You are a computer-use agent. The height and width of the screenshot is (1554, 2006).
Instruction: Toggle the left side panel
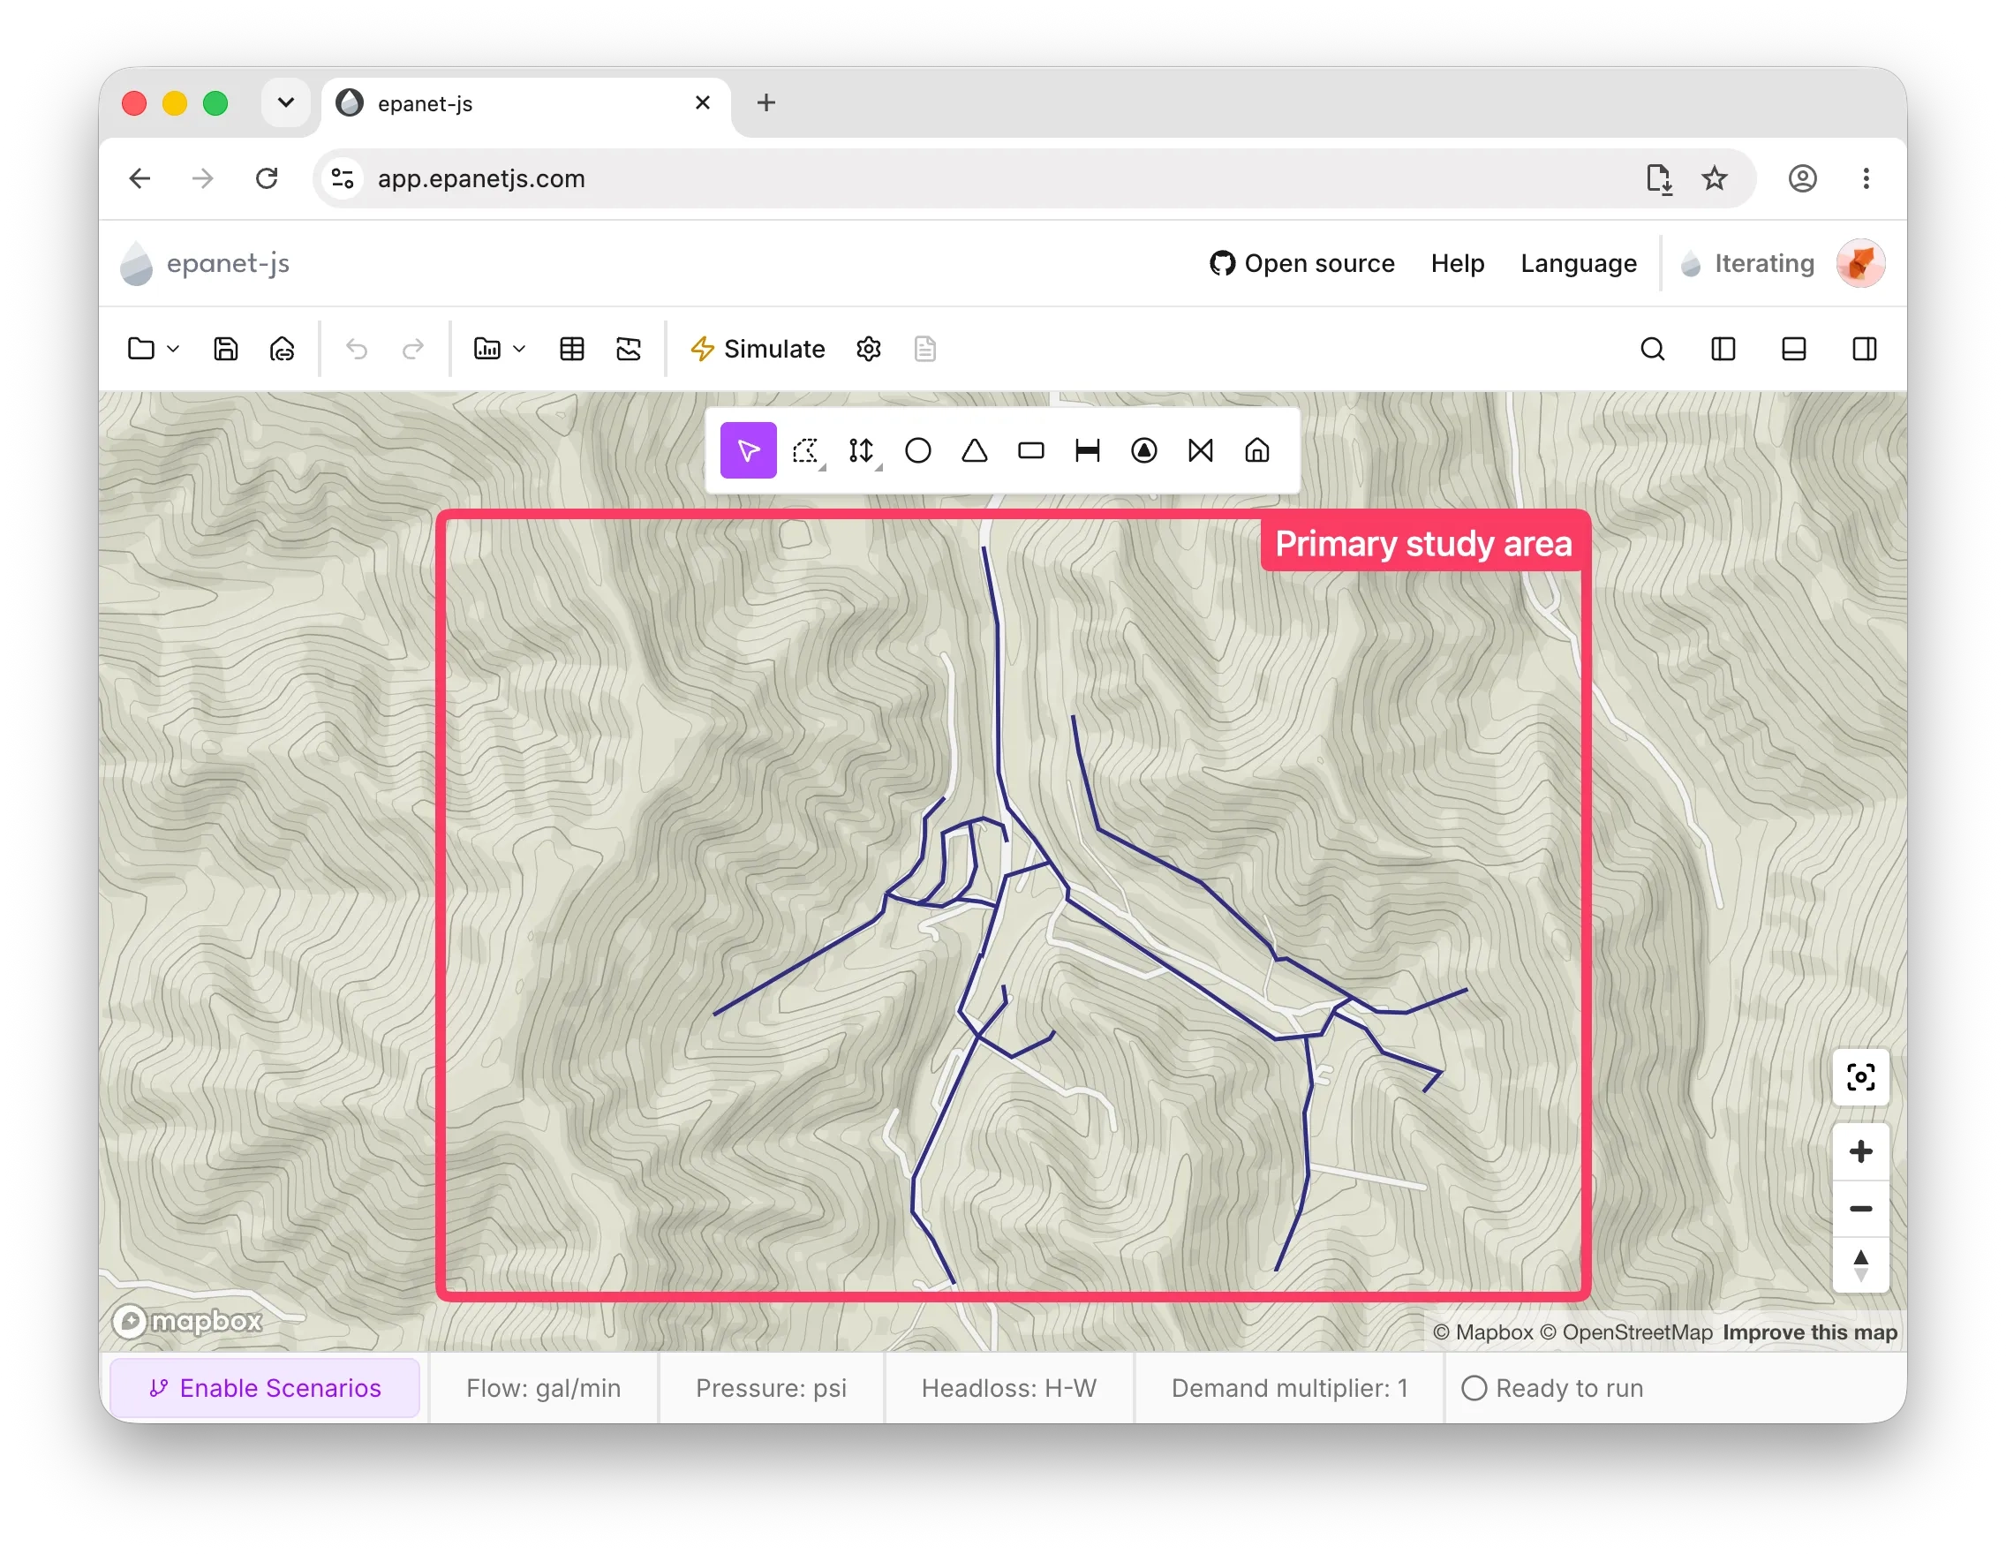[x=1723, y=349]
